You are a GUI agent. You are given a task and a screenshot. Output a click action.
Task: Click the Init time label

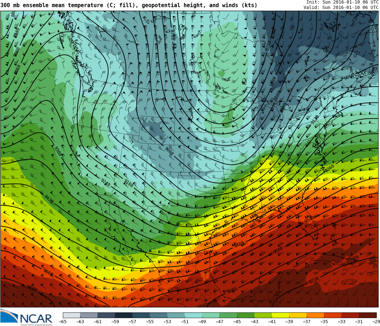coord(342,2)
